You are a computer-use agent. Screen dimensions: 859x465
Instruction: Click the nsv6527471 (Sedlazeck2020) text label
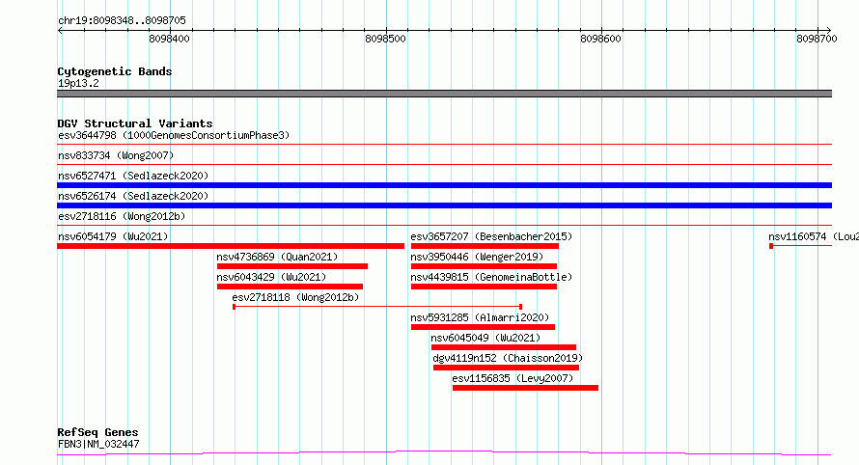pyautogui.click(x=133, y=176)
